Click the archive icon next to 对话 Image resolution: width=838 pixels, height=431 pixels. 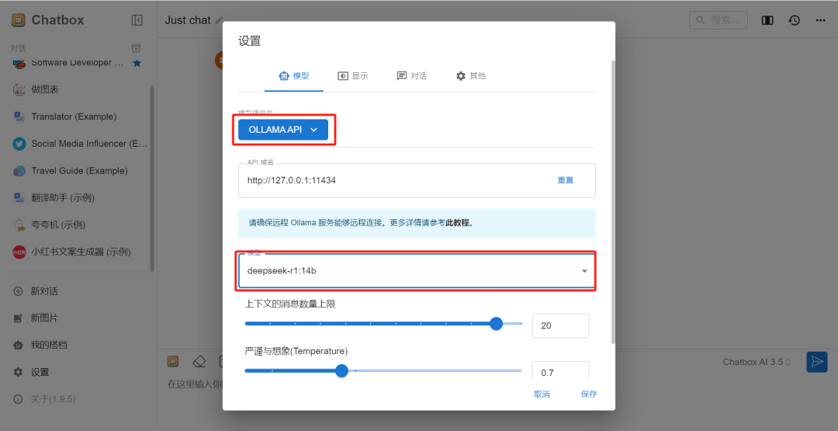tap(137, 48)
